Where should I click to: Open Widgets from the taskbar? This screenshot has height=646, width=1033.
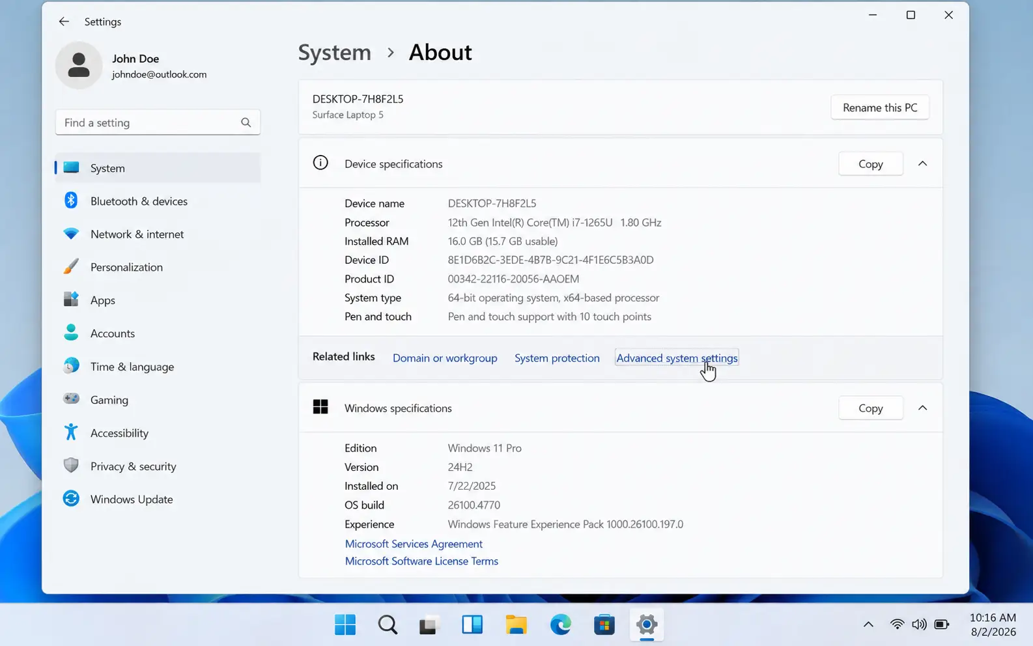472,625
